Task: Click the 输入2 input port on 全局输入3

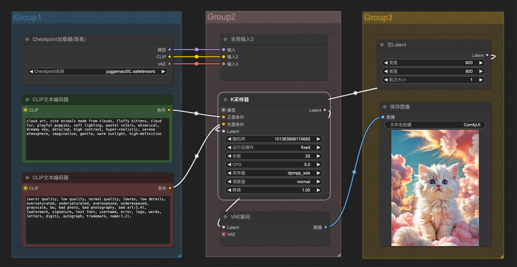Action: pyautogui.click(x=224, y=57)
